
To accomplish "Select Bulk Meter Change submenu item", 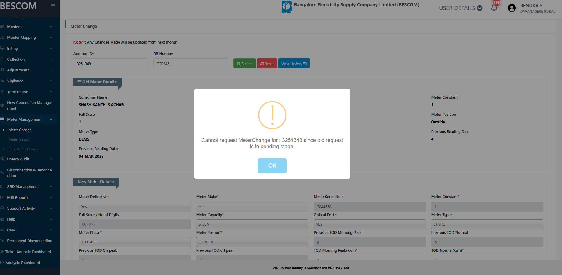I will (24, 149).
